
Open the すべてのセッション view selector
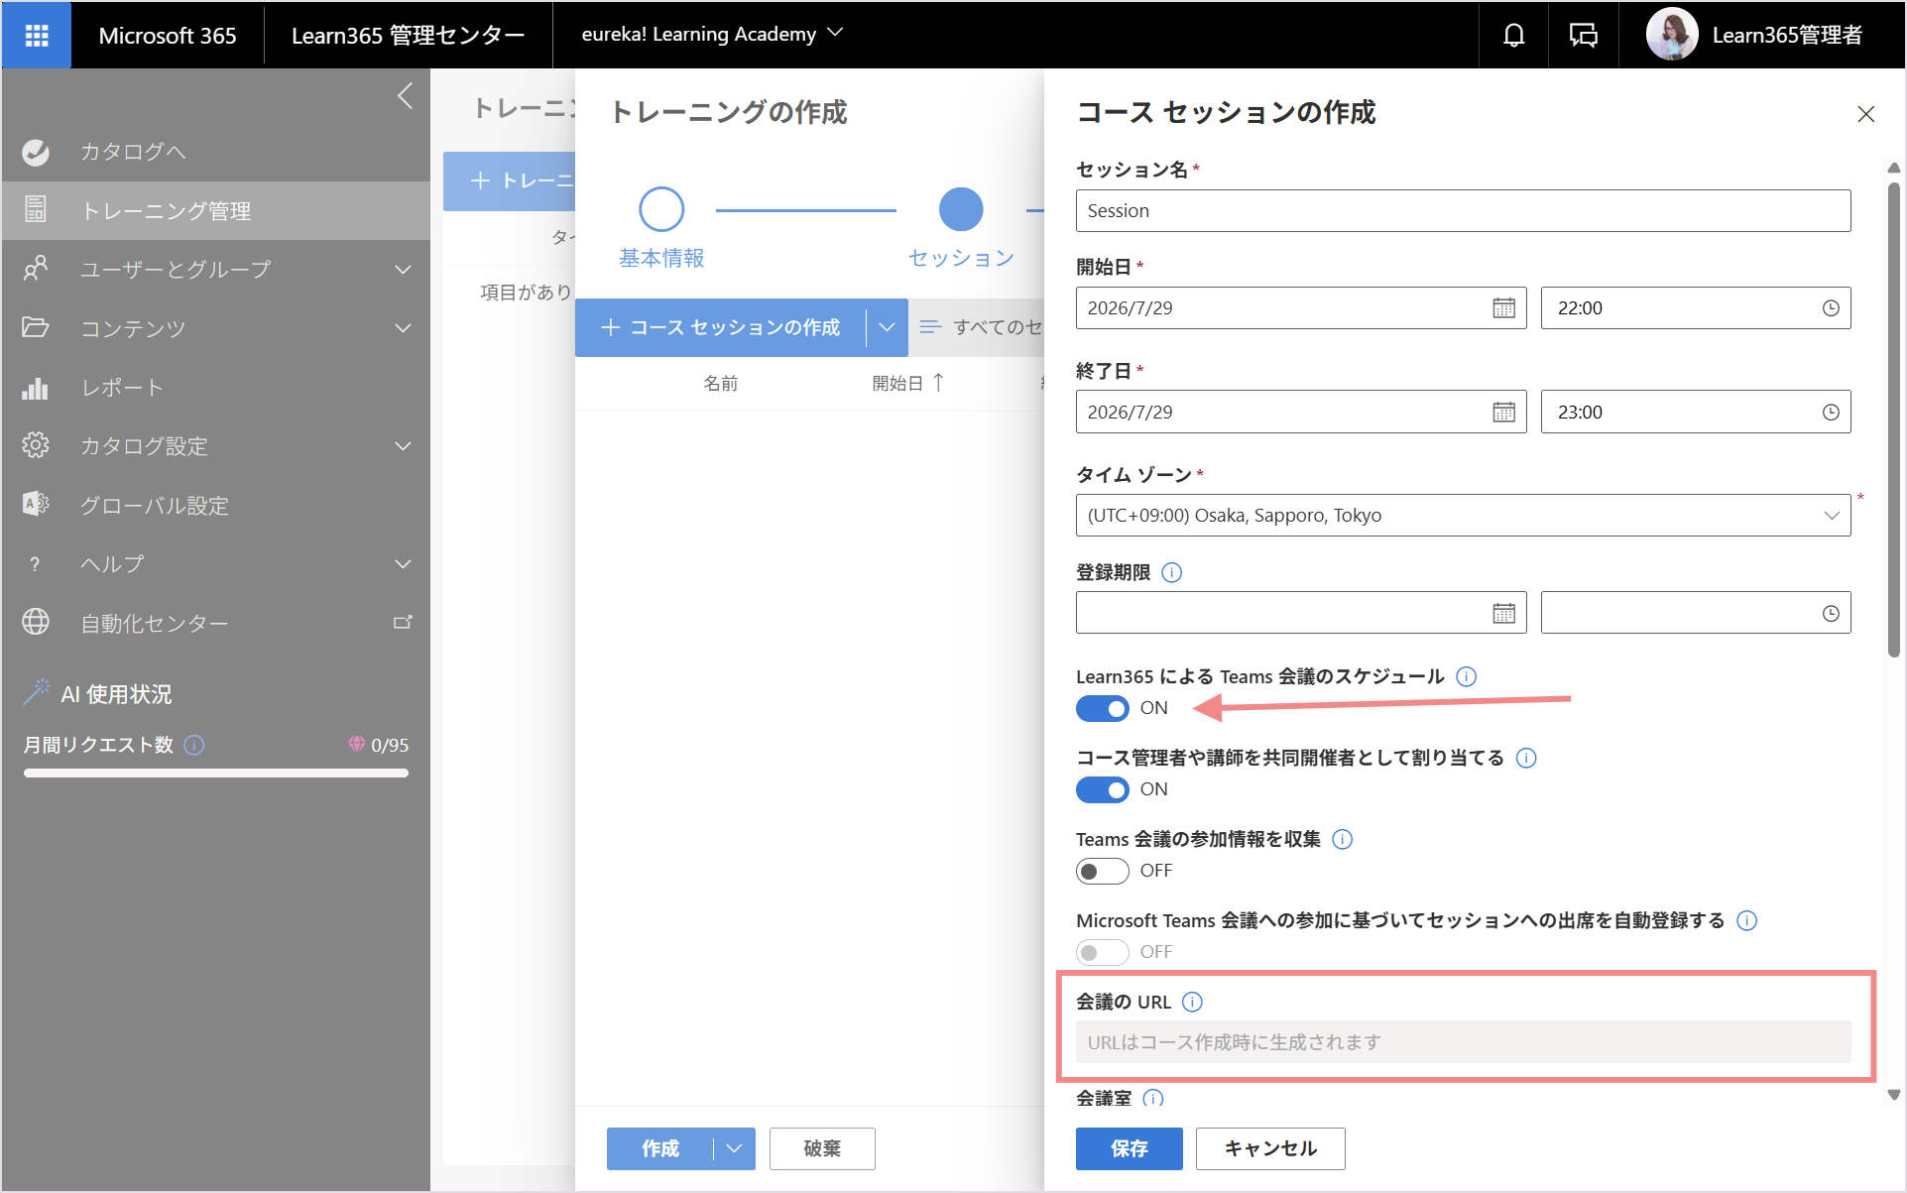tap(982, 327)
